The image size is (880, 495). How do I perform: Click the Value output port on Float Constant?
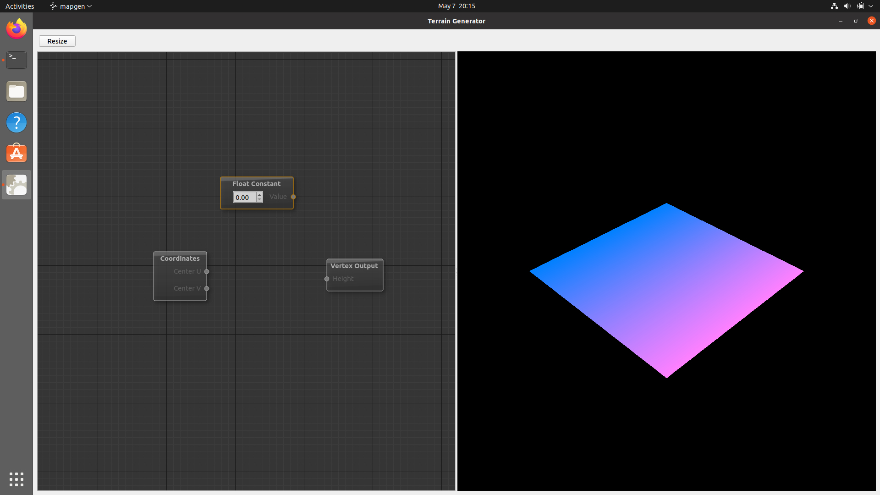click(x=294, y=197)
